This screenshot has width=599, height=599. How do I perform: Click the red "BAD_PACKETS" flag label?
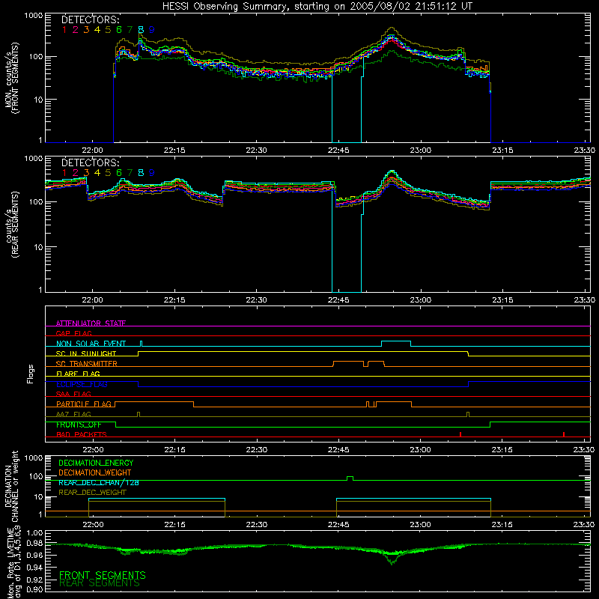pyautogui.click(x=82, y=434)
